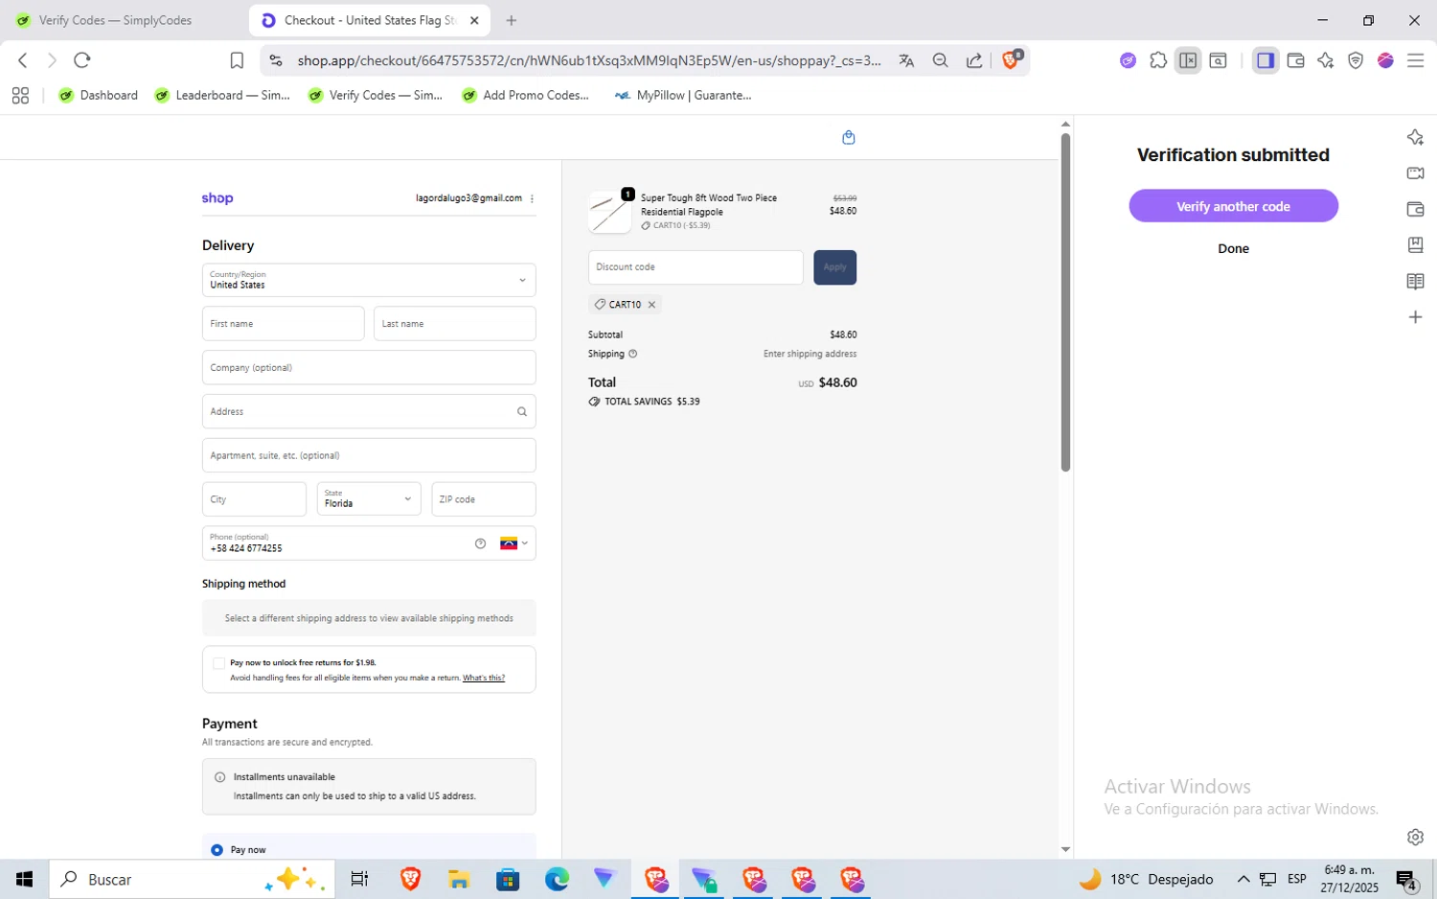
Task: Open the Windows Start menu
Action: 24,879
